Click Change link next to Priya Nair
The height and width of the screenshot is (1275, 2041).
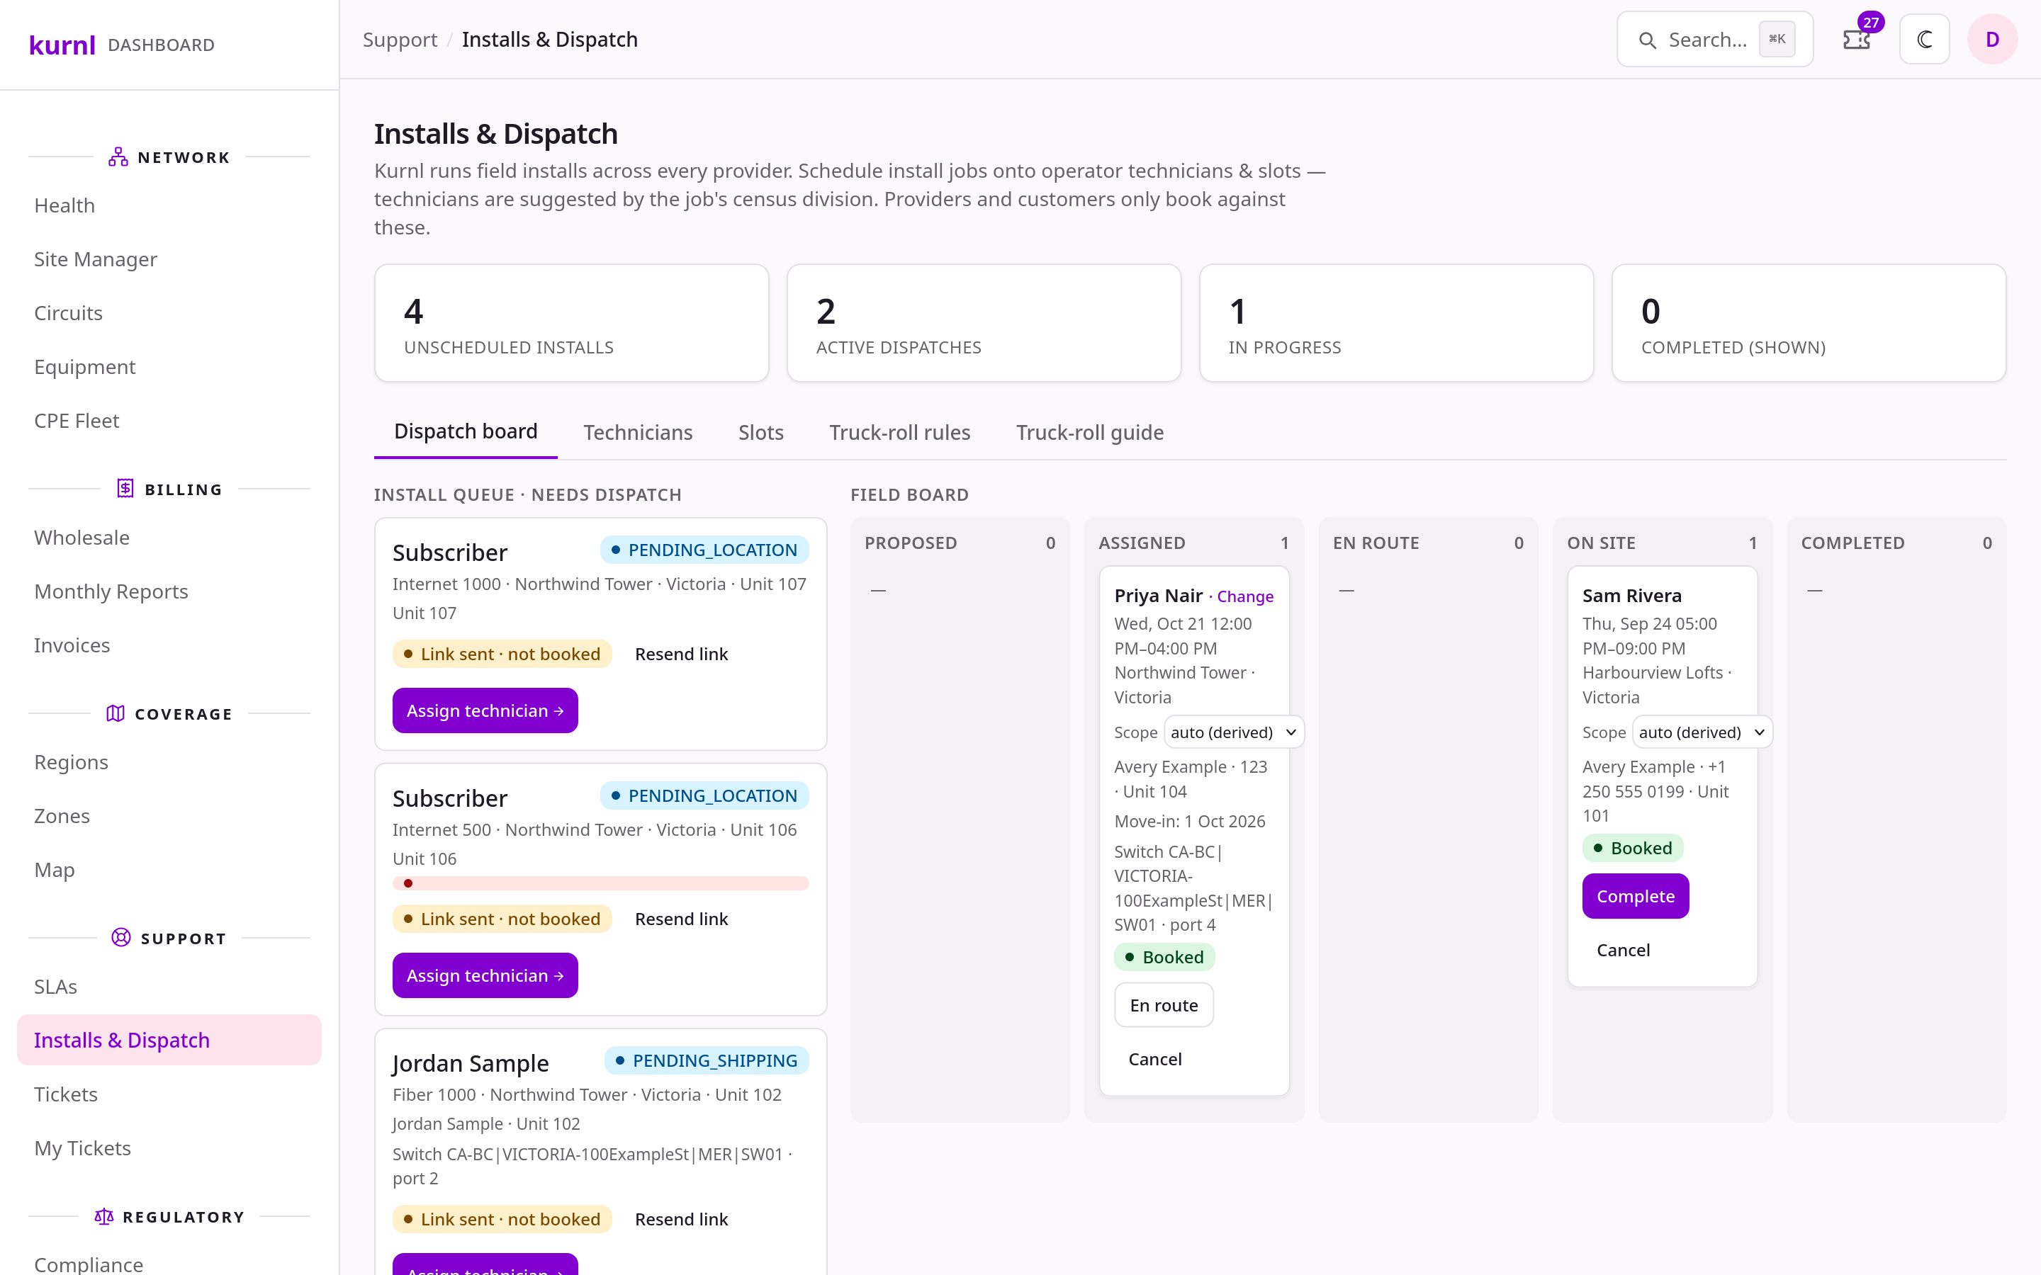pyautogui.click(x=1245, y=596)
